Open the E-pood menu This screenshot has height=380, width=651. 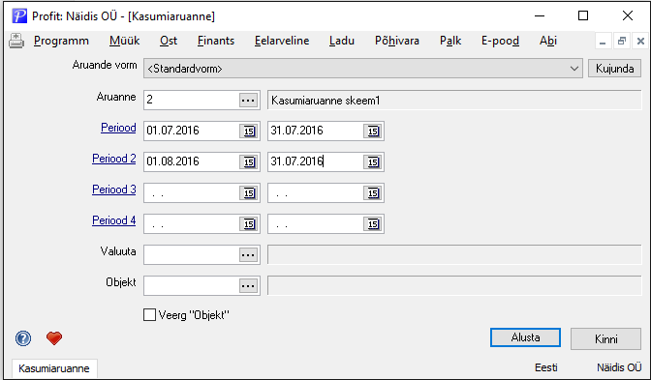500,41
